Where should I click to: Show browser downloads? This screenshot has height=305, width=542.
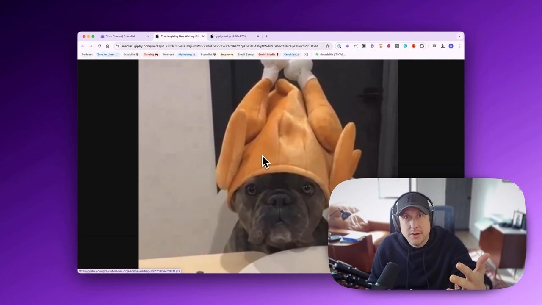(442, 46)
